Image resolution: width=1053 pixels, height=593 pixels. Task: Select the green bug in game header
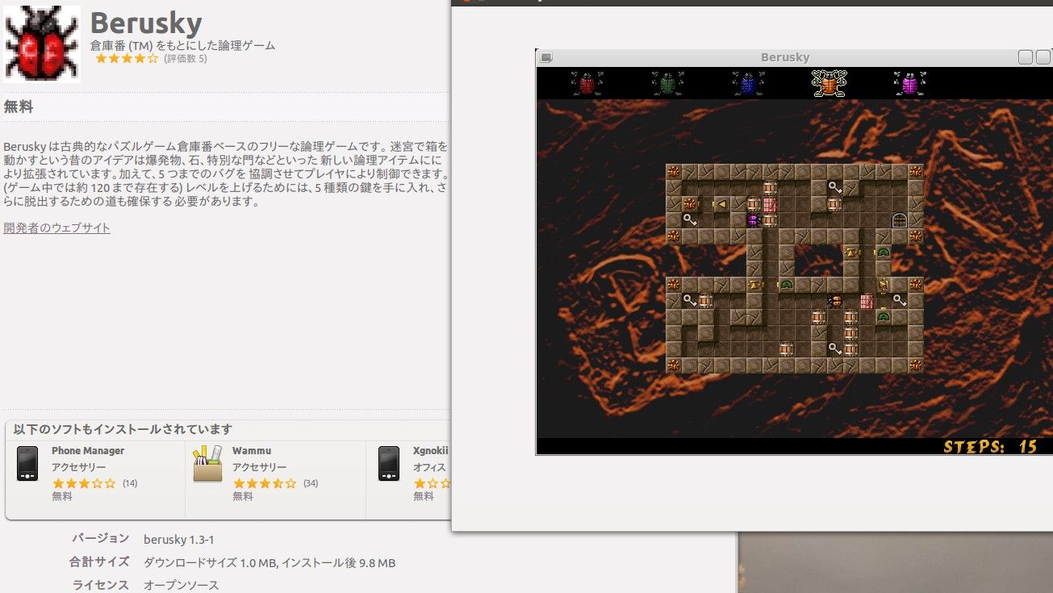[667, 83]
